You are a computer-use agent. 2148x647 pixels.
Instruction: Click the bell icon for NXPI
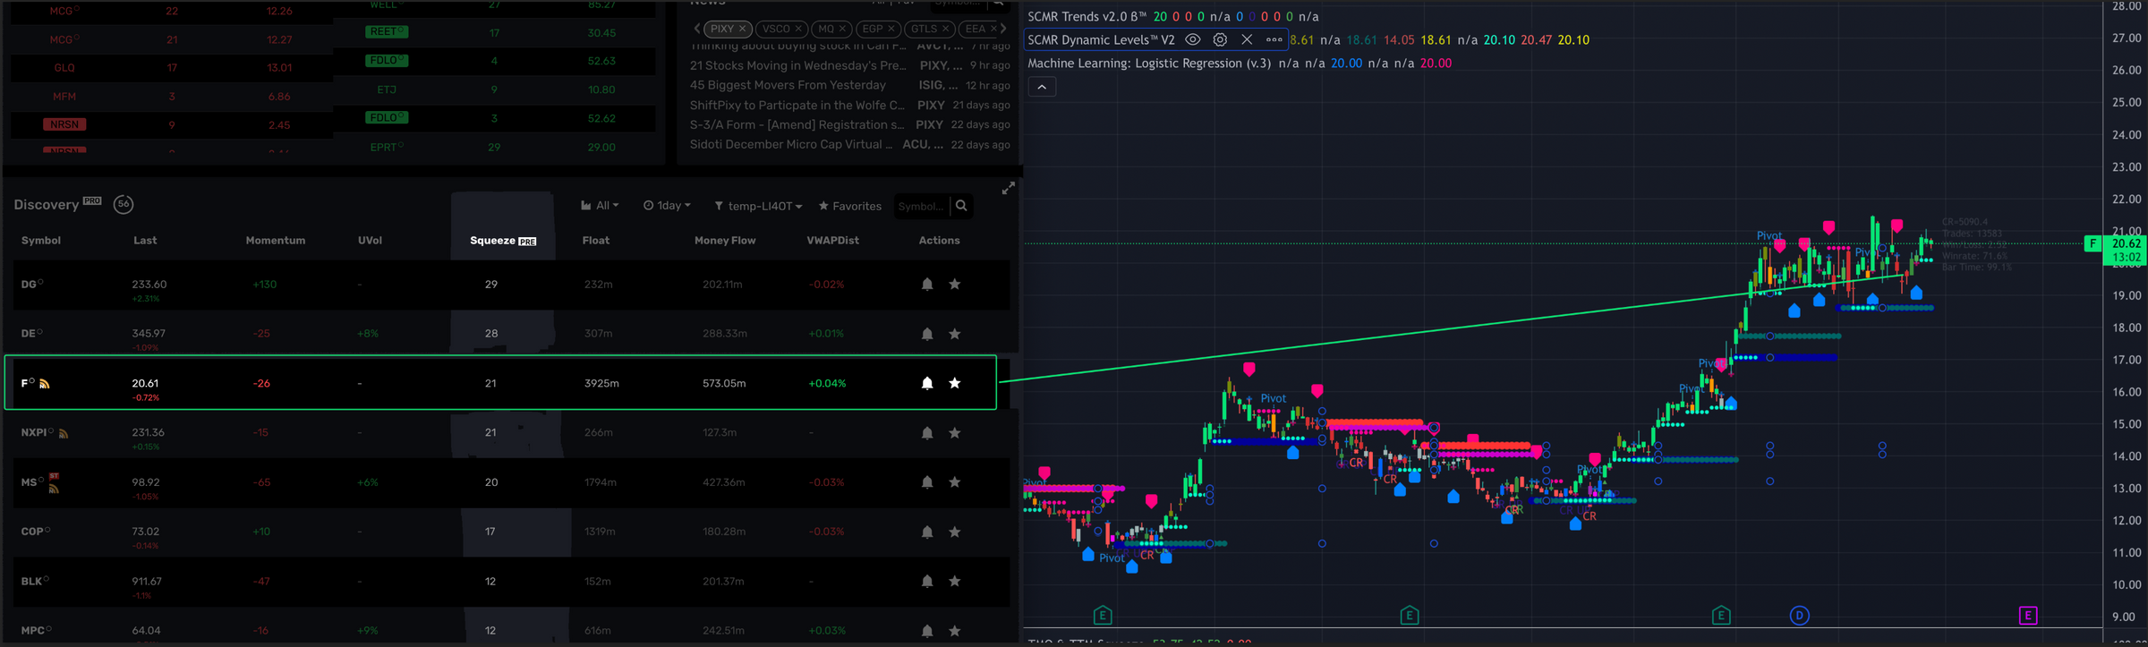[927, 433]
